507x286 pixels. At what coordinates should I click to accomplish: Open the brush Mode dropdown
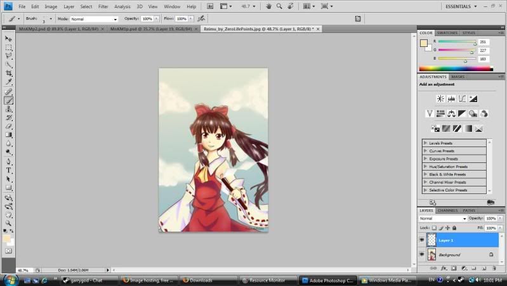(94, 19)
